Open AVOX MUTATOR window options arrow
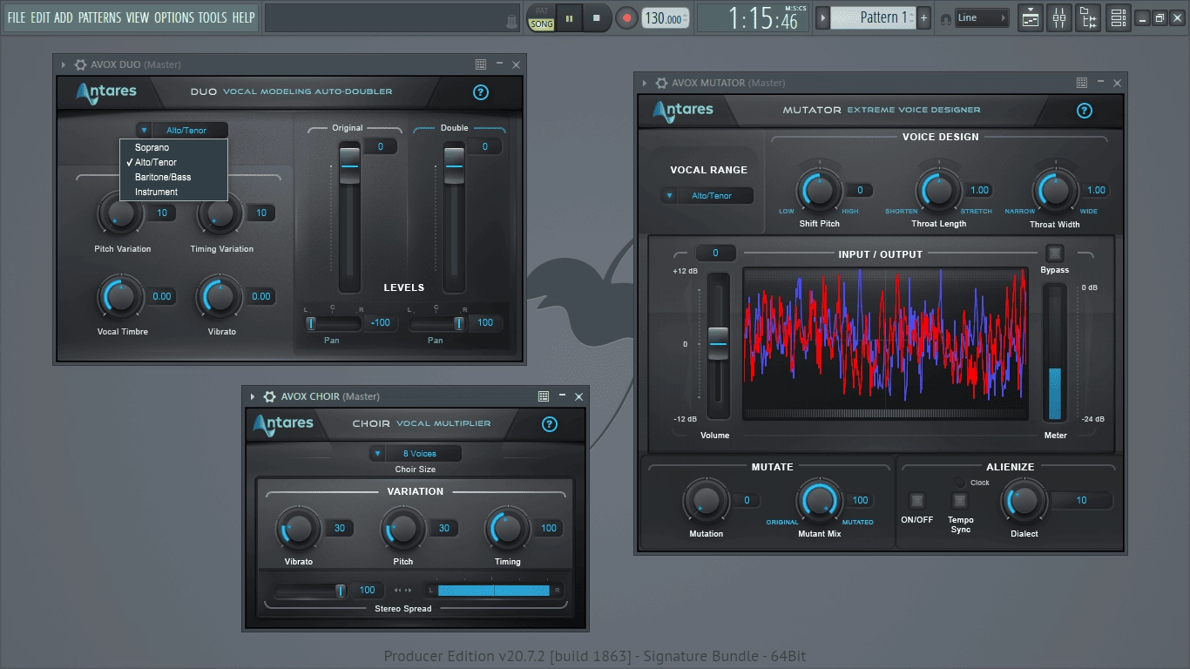1190x669 pixels. (645, 83)
